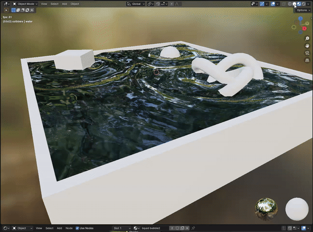The height and width of the screenshot is (232, 313).
Task: Unlink the liquid bubble2 material
Action: (187, 228)
